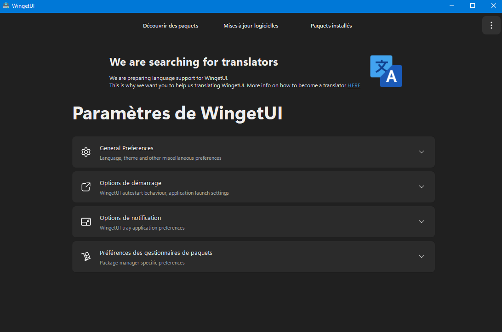502x332 pixels.
Task: Click the blue translation icon in banner
Action: click(386, 71)
